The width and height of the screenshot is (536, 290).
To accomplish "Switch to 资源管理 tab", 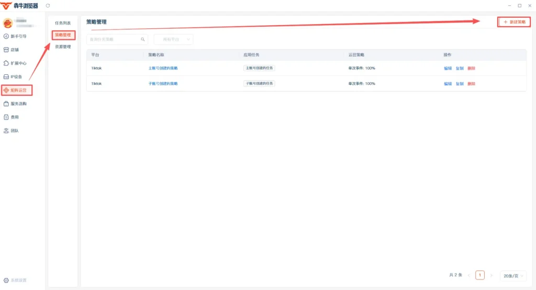I will pos(63,47).
